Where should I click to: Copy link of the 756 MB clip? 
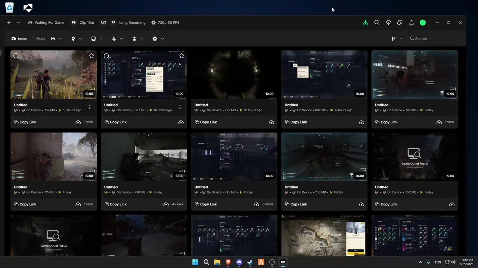coord(116,204)
